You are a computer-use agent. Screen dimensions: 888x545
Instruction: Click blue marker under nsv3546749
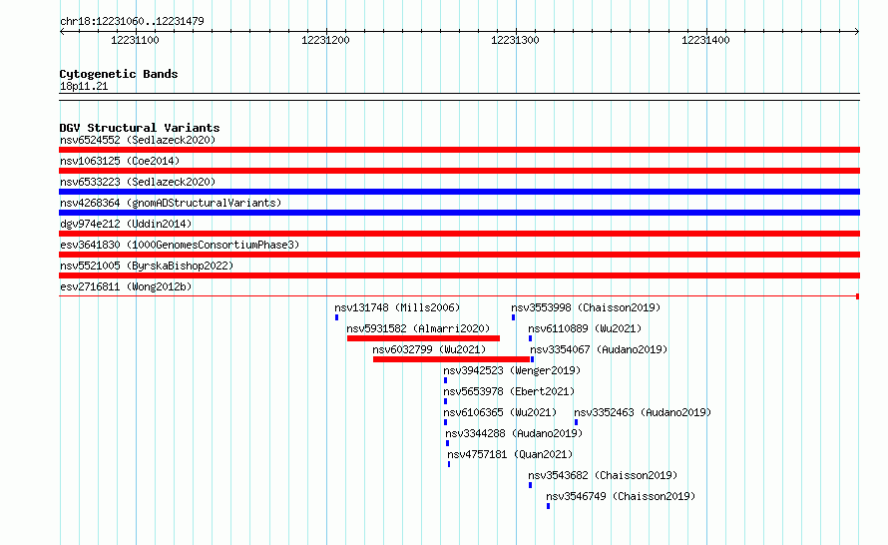tap(548, 506)
